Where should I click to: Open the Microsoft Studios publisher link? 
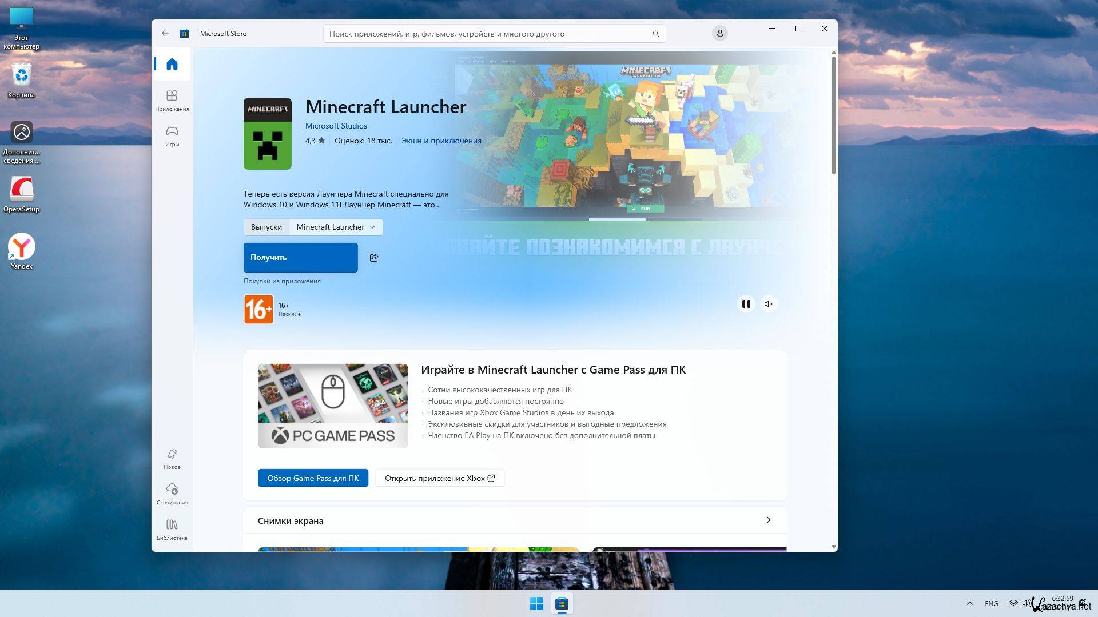pyautogui.click(x=336, y=126)
